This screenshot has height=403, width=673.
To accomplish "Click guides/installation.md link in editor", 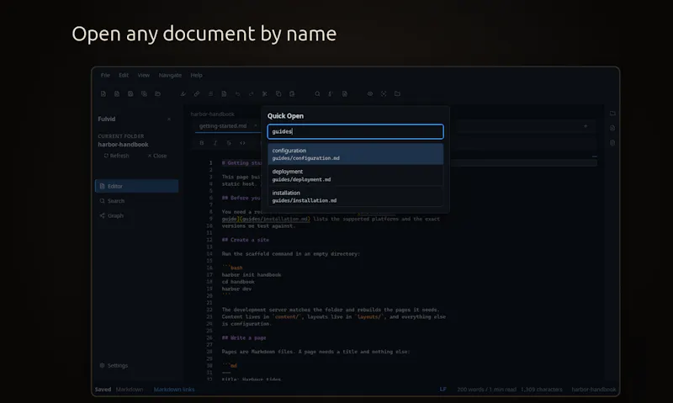I will click(x=275, y=219).
